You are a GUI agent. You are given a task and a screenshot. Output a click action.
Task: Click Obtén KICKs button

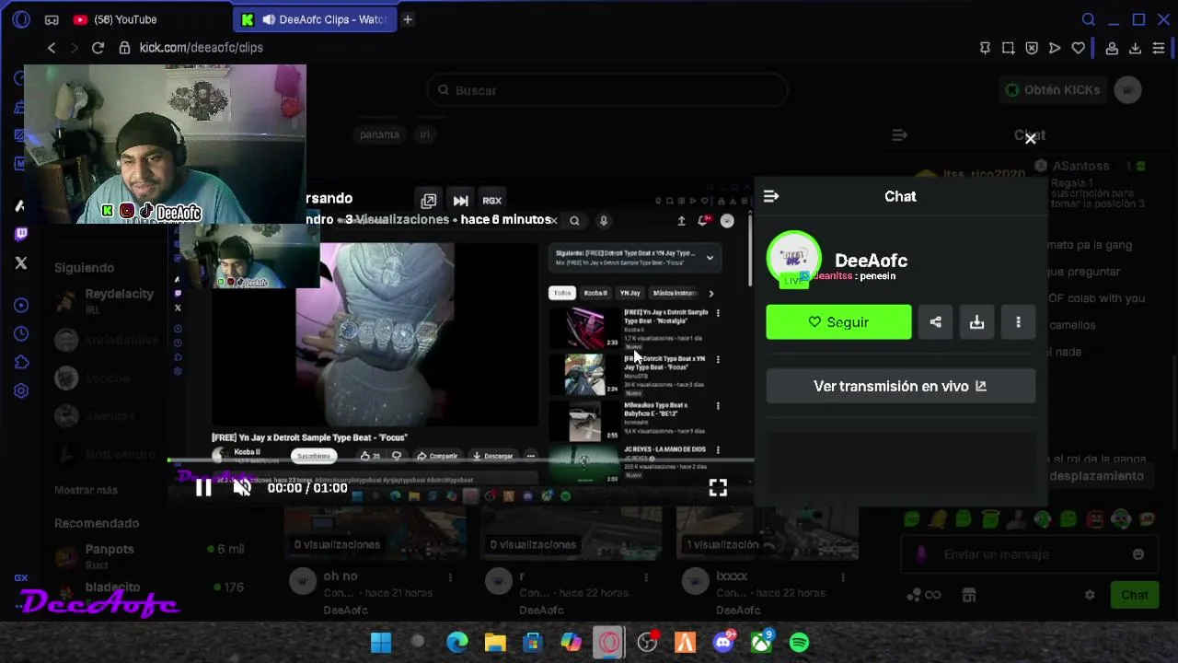coord(1052,89)
